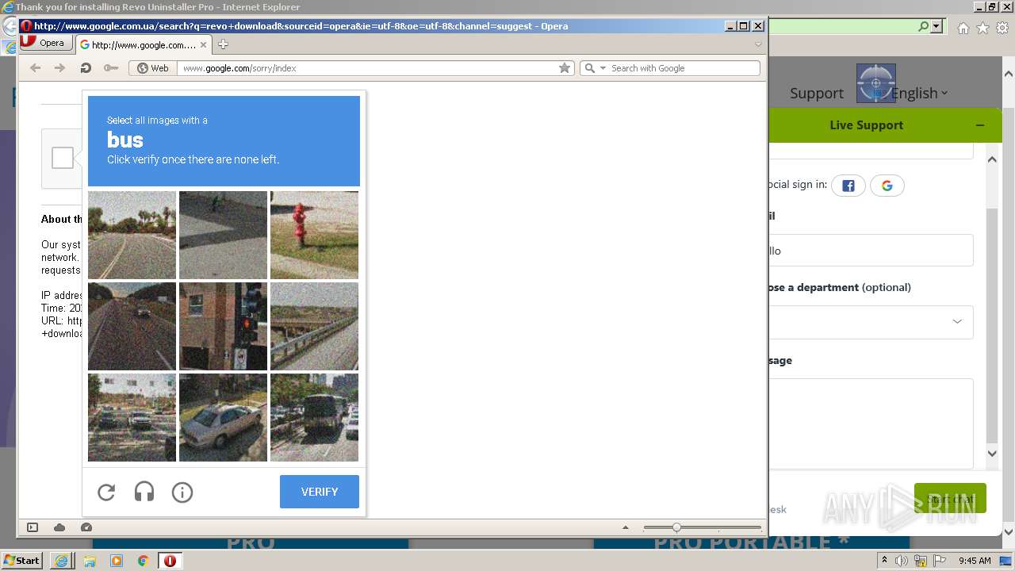Open Internet Explorer favorites star
Viewport: 1015px width, 571px height.
(982, 28)
